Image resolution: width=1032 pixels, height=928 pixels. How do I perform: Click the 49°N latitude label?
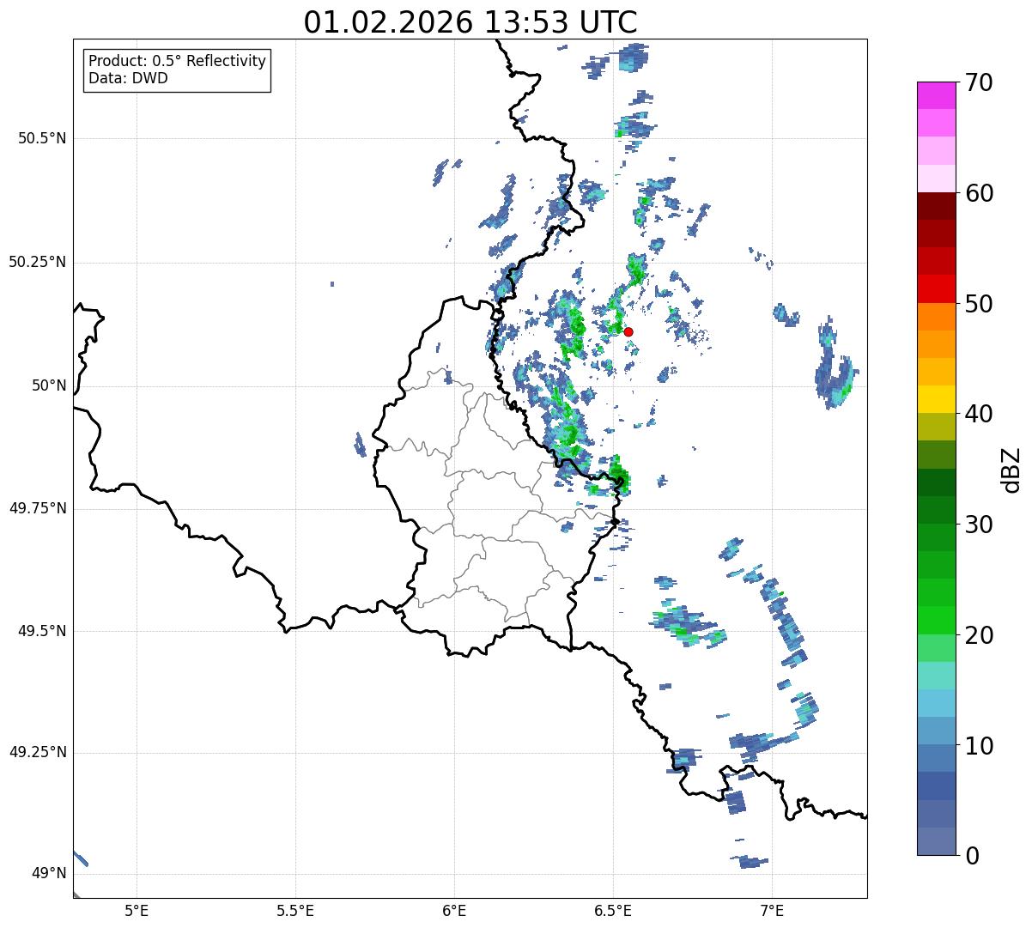point(49,873)
